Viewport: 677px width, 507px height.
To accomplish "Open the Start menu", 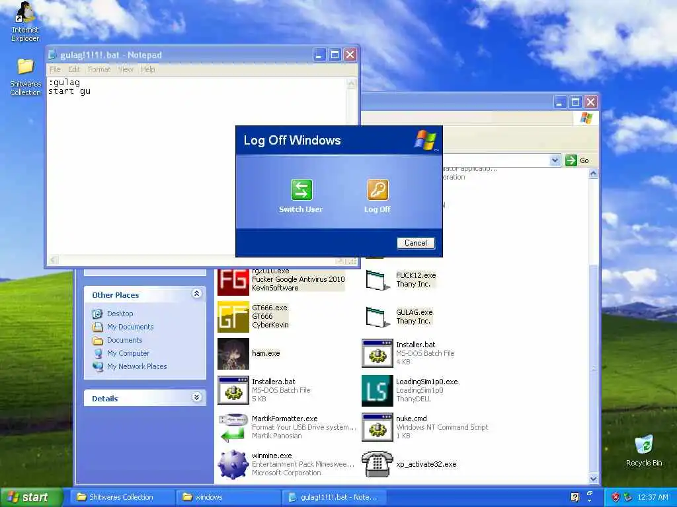I will [32, 497].
